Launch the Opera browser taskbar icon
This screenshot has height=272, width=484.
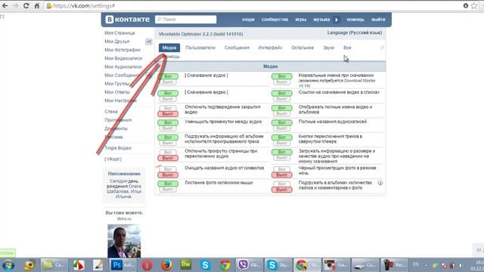147,265
